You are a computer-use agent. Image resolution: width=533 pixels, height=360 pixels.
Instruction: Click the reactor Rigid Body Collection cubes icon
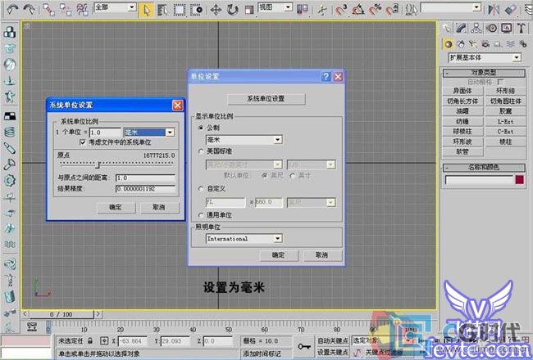tap(10, 32)
